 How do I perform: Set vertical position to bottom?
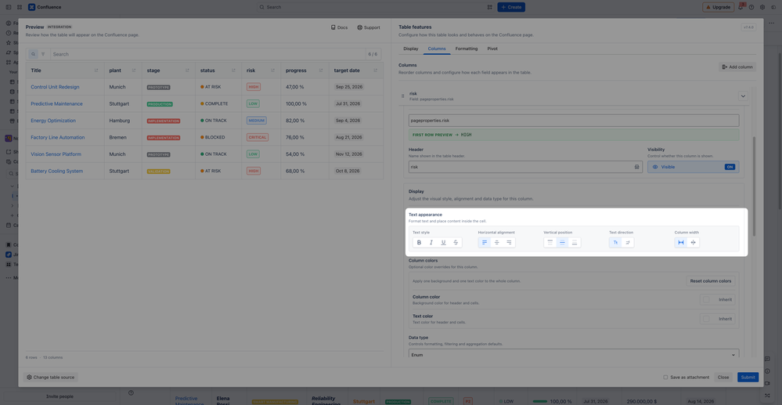tap(575, 243)
